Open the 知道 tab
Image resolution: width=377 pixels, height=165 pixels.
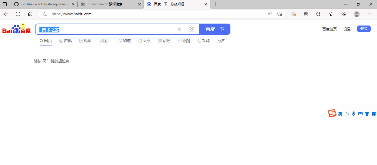click(125, 41)
